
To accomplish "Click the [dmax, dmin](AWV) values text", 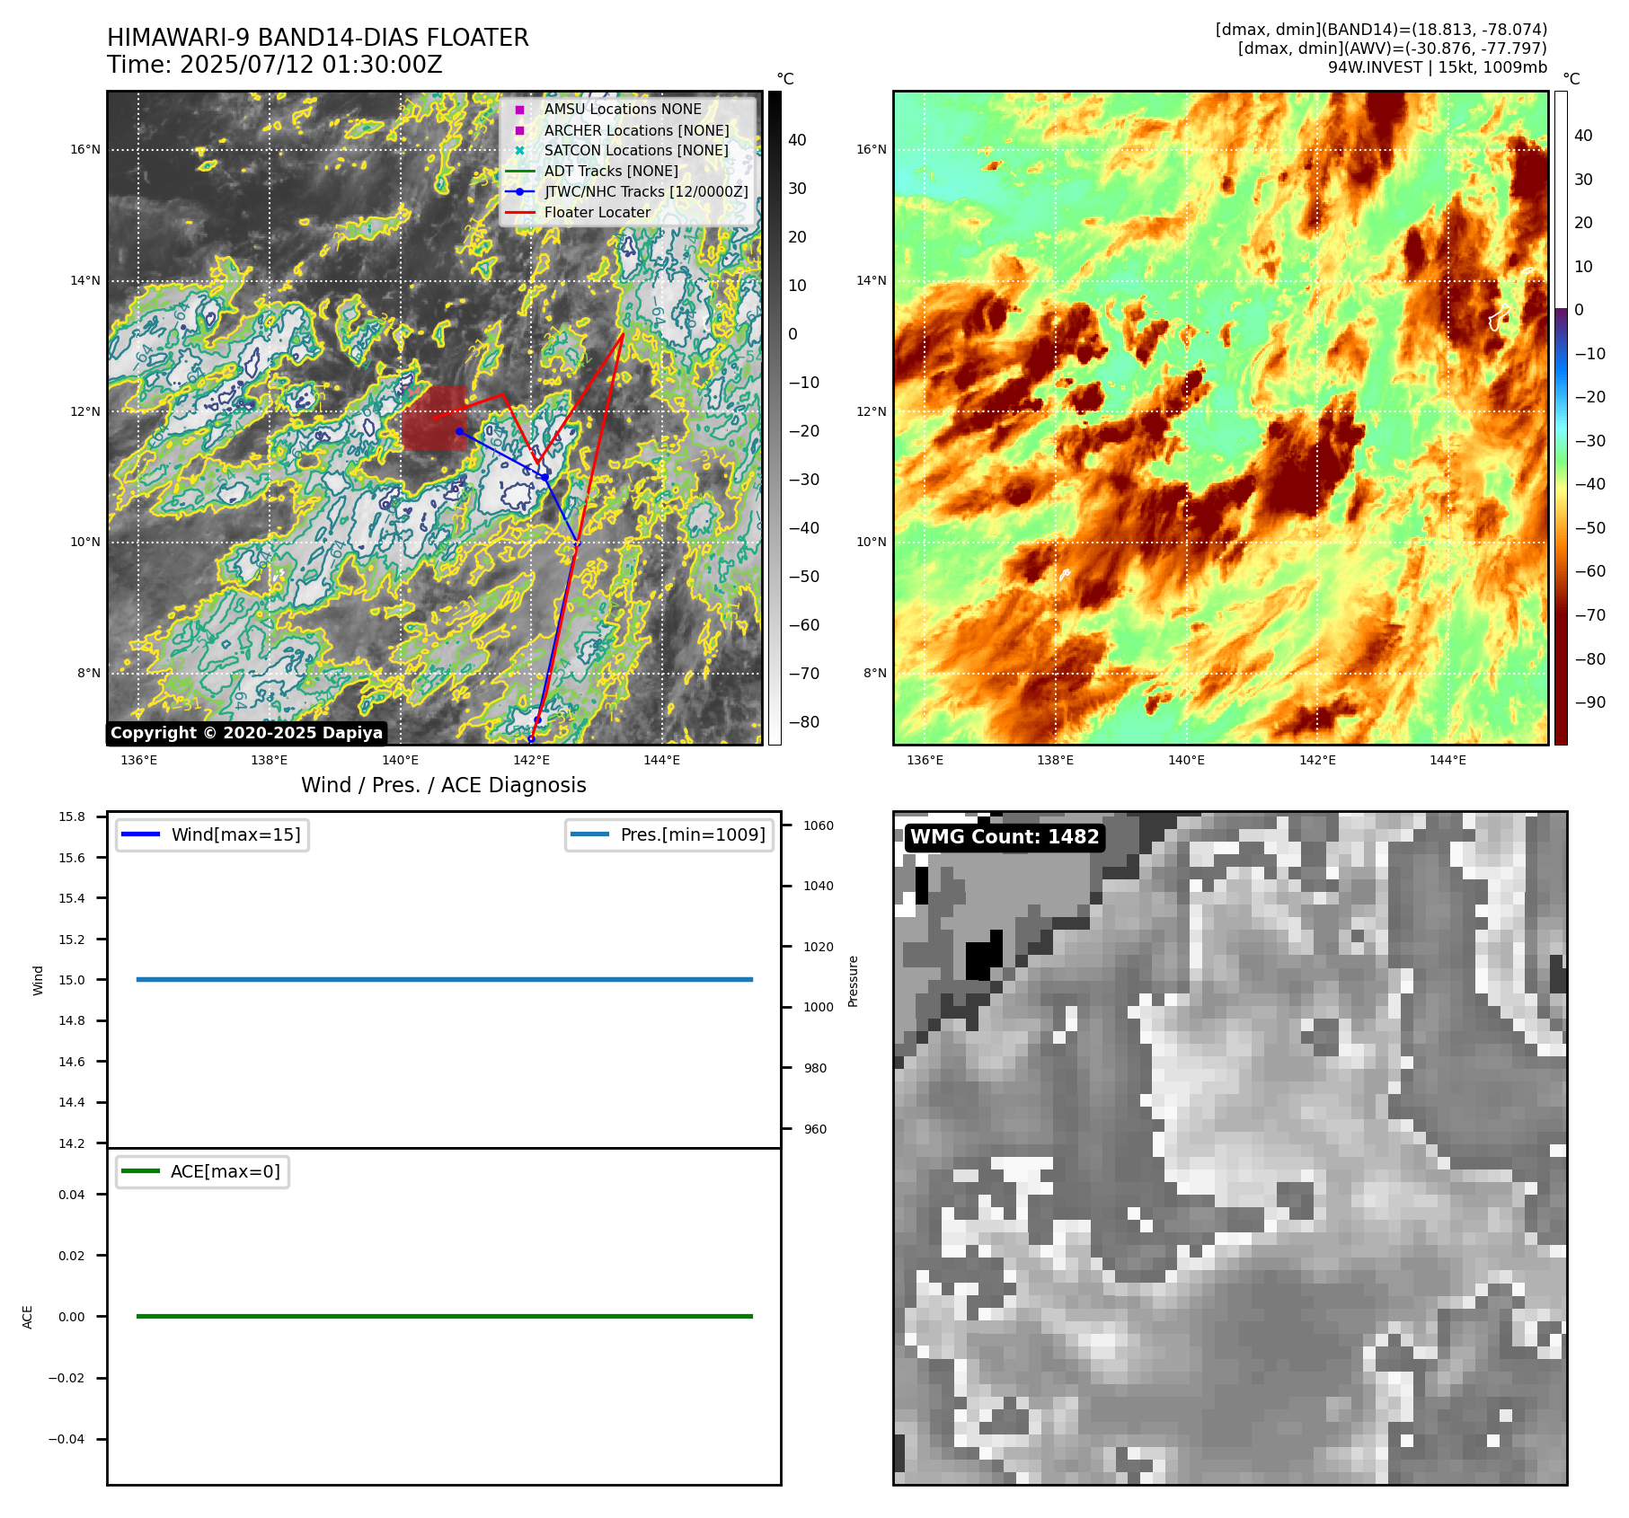I will click(1393, 49).
